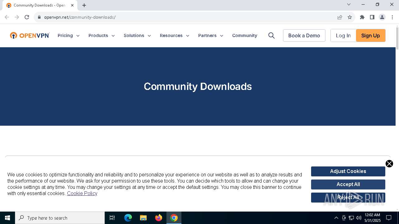The height and width of the screenshot is (224, 399).
Task: Click the network icon in system tray
Action: 351,218
